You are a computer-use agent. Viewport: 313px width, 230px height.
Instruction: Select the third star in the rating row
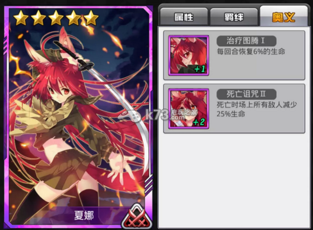[56, 18]
